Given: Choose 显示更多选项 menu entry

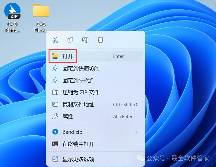Looking at the screenshot, I should click(96, 159).
